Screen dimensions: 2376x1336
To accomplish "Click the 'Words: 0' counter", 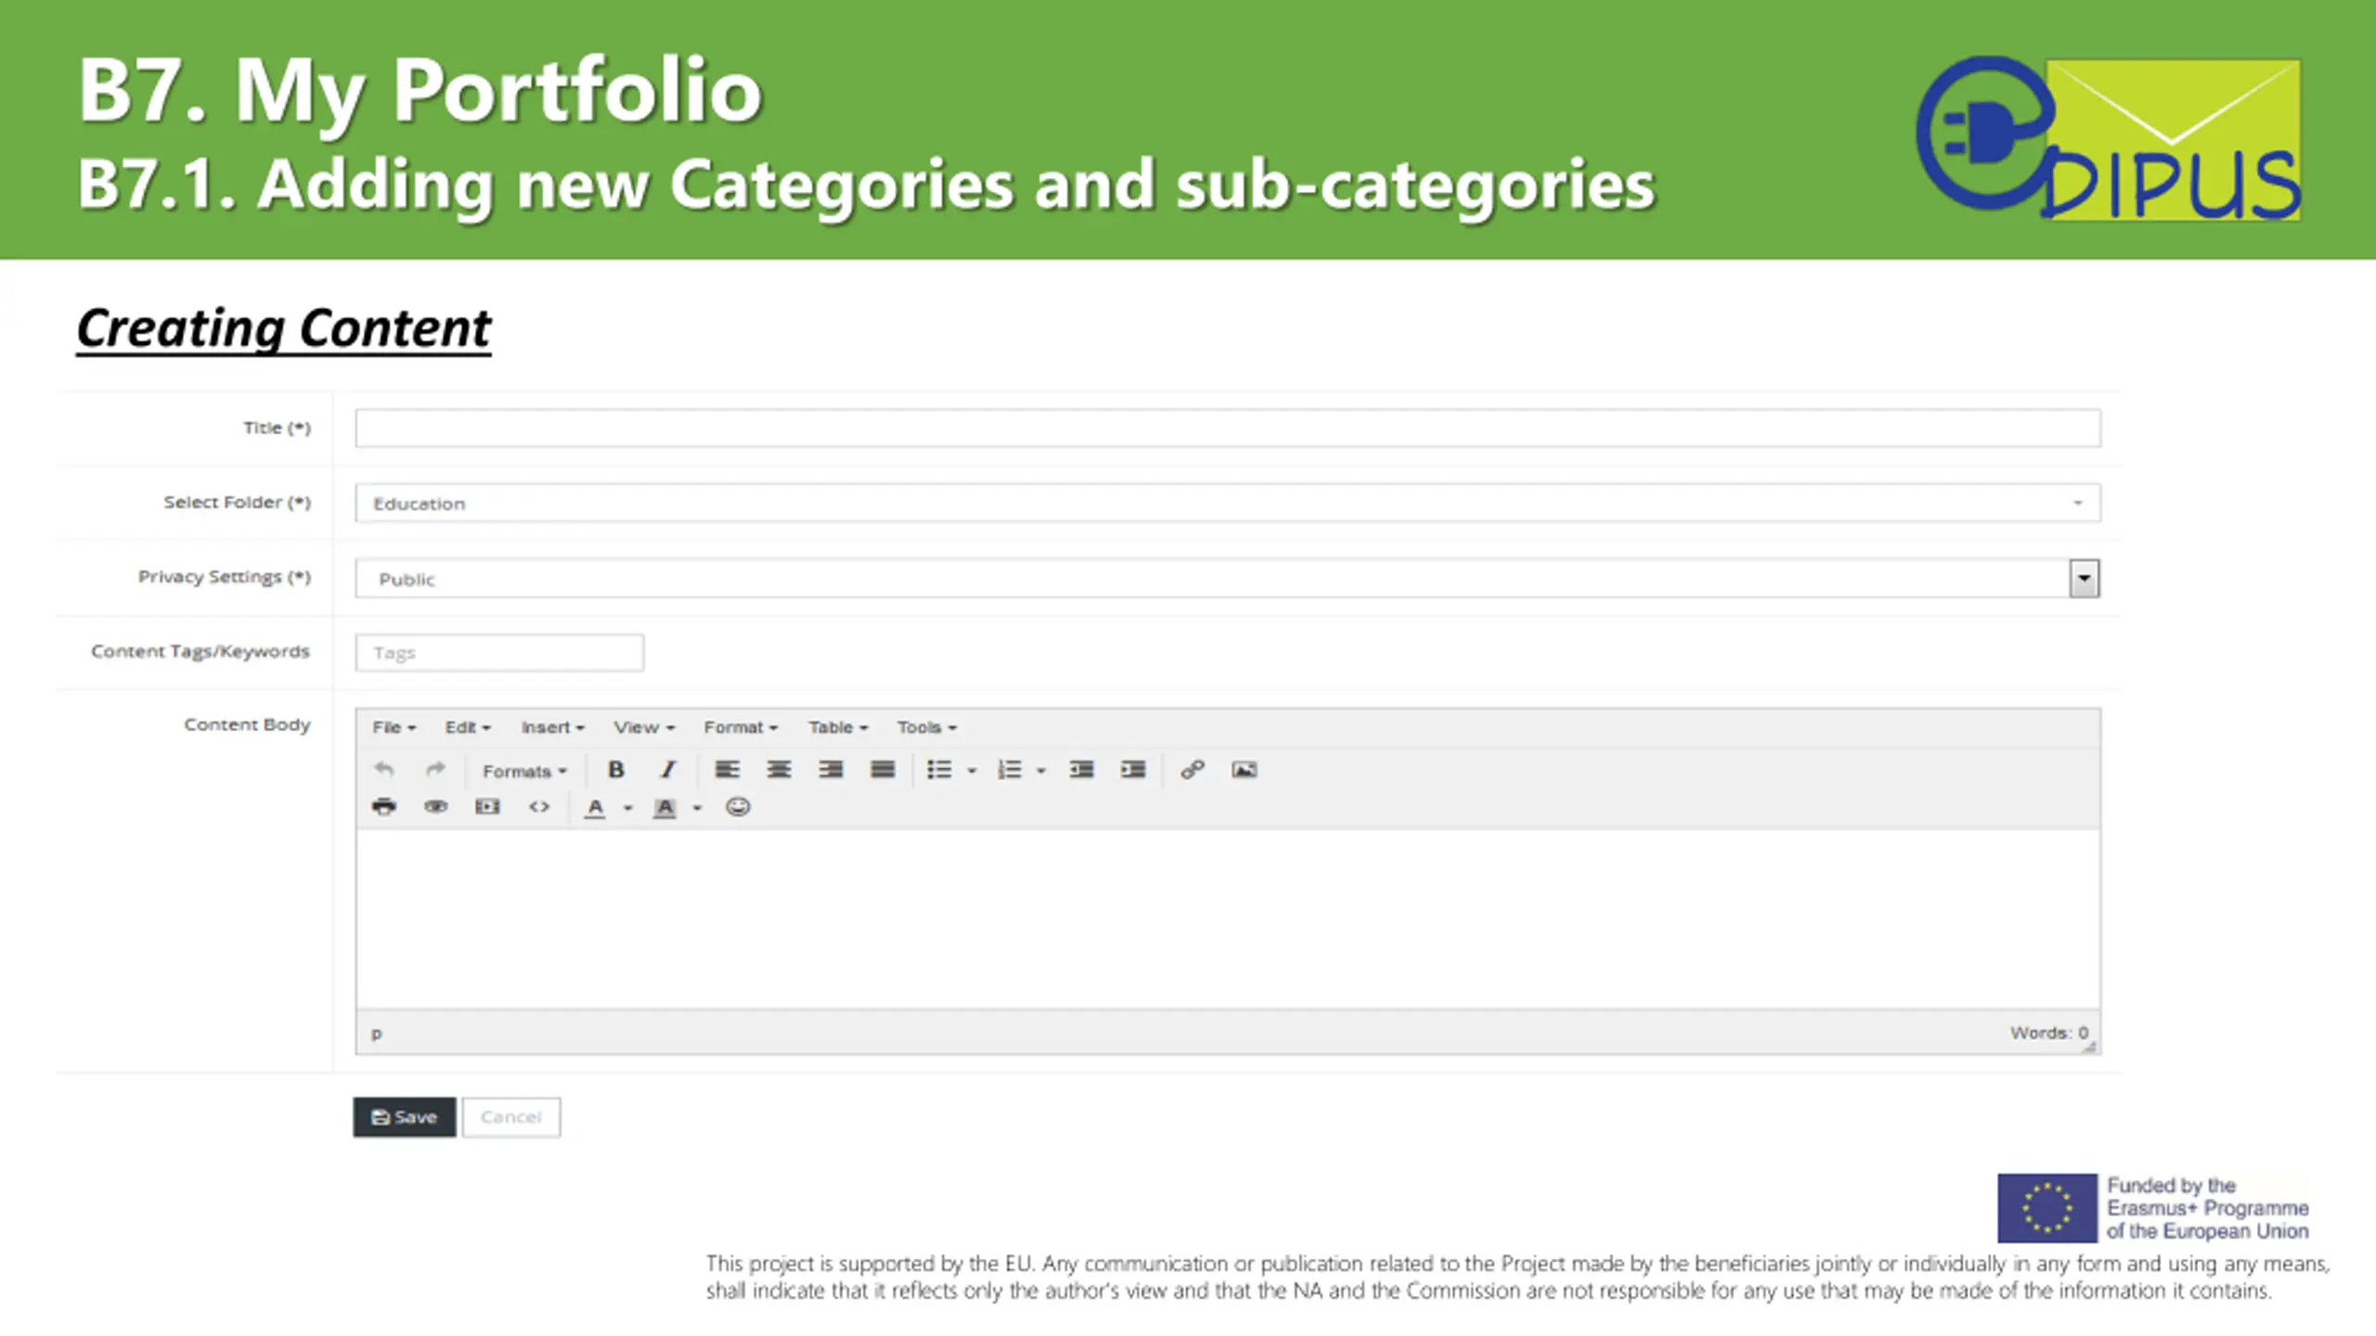I will point(2049,1033).
